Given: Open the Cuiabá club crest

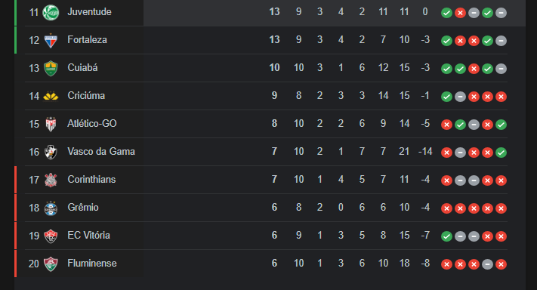Looking at the screenshot, I should [51, 68].
